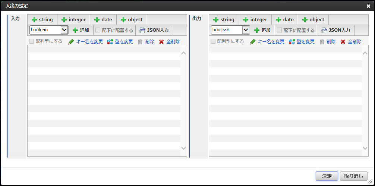Viewport: 375px width, 186px height.
Task: Click キー名を変更 in the 入力 panel
Action: 85,42
